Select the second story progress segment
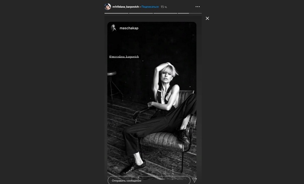The image size is (304, 184). (141, 13)
